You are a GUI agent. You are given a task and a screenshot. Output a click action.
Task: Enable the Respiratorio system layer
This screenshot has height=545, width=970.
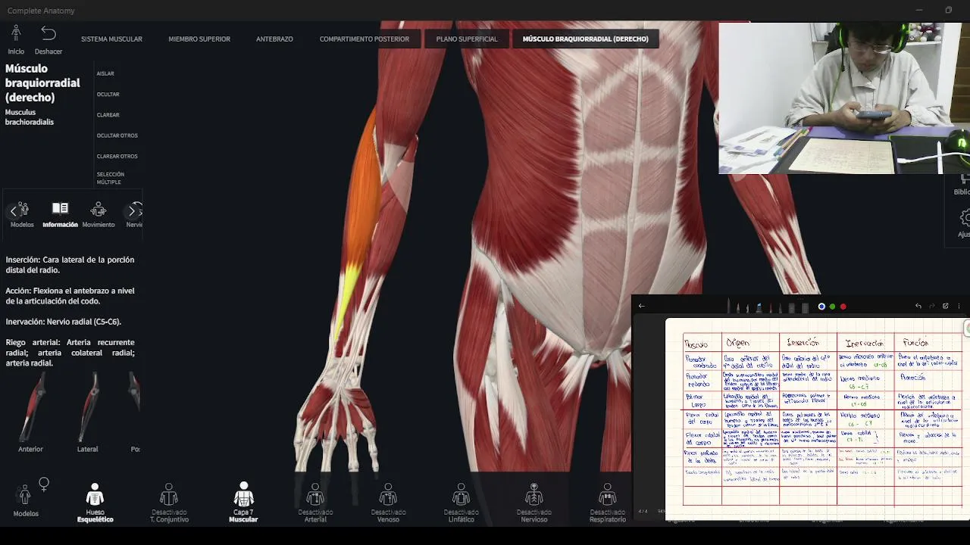pos(607,494)
